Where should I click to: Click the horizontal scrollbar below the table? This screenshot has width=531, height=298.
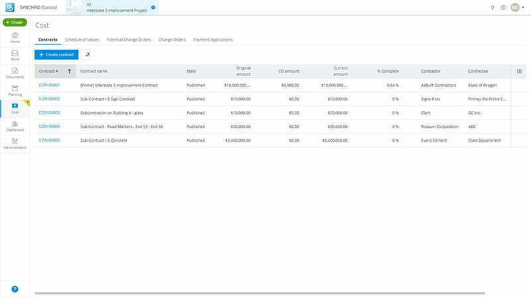(x=259, y=293)
